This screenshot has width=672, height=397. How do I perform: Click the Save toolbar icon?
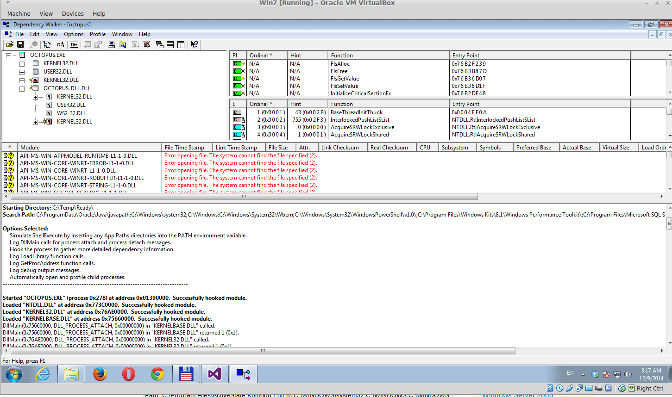(20, 44)
